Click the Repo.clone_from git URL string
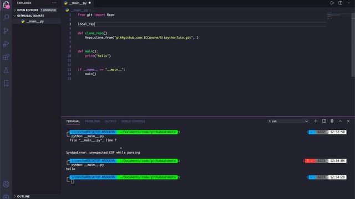Screen dimensions: 355x199 click(154, 38)
